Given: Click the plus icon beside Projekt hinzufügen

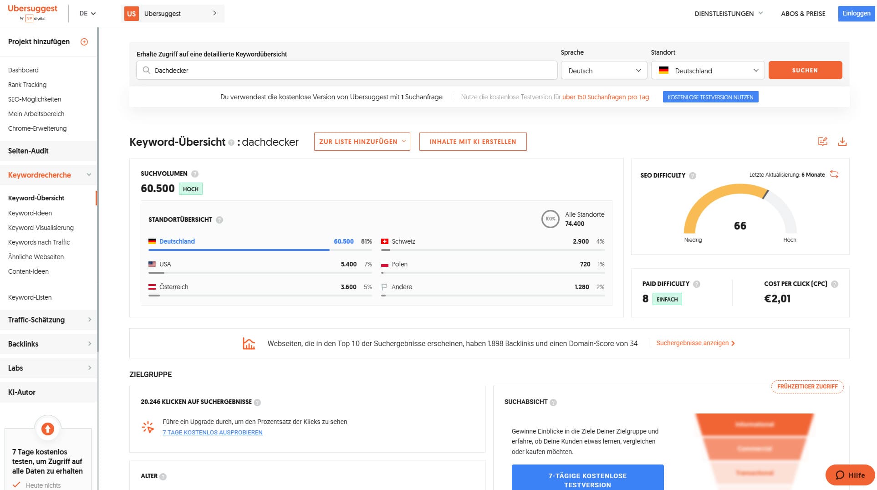Looking at the screenshot, I should 84,42.
